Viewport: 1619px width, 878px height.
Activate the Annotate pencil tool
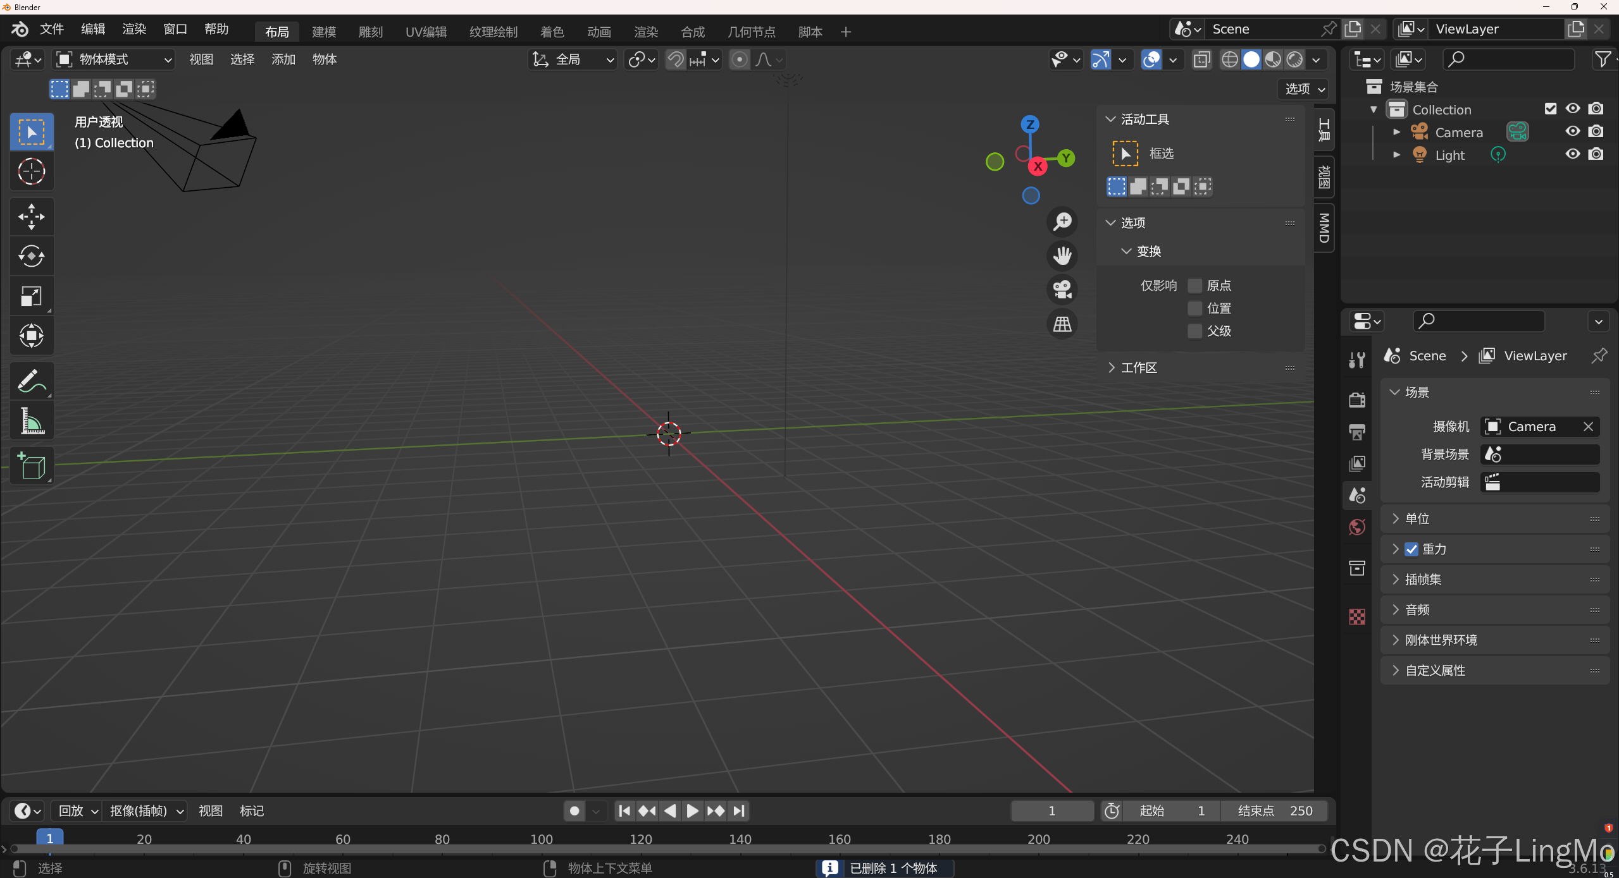31,381
